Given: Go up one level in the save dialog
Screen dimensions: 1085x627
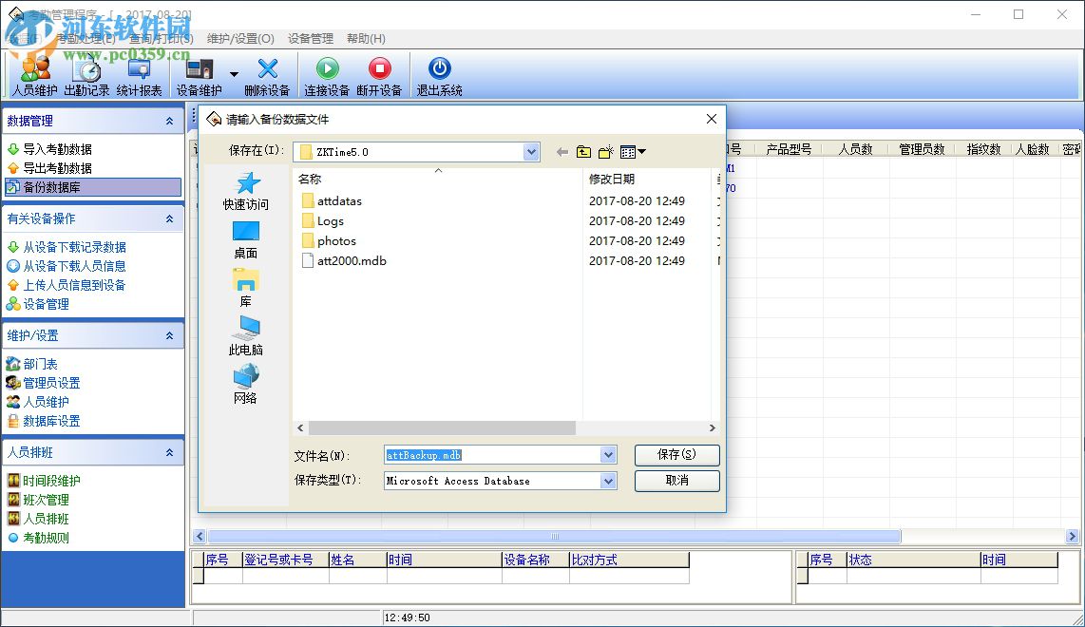Looking at the screenshot, I should [x=583, y=150].
